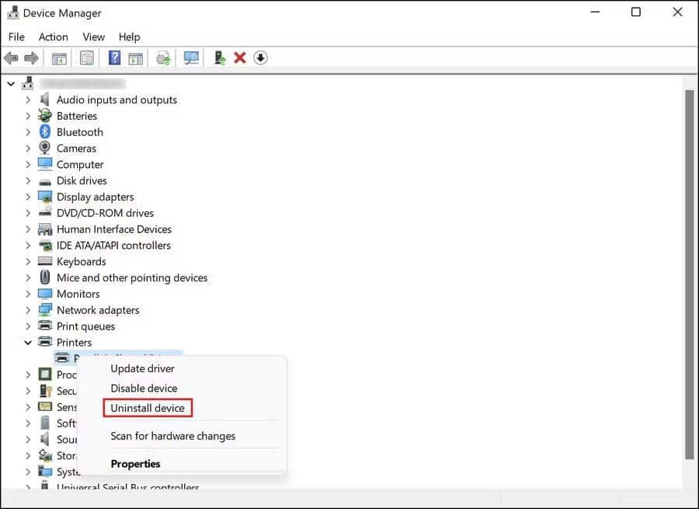Select the Keyboards category in the tree
This screenshot has width=699, height=509.
click(81, 261)
